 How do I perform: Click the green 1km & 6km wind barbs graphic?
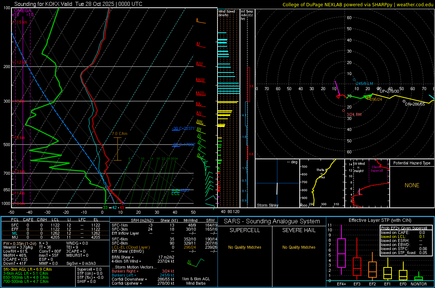click(196, 263)
